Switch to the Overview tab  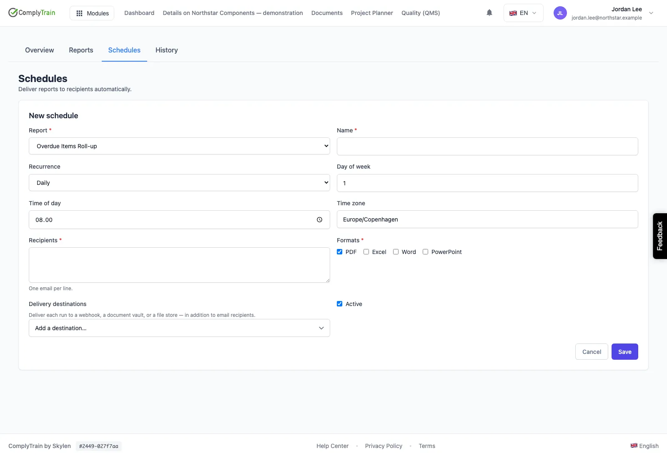pyautogui.click(x=40, y=50)
